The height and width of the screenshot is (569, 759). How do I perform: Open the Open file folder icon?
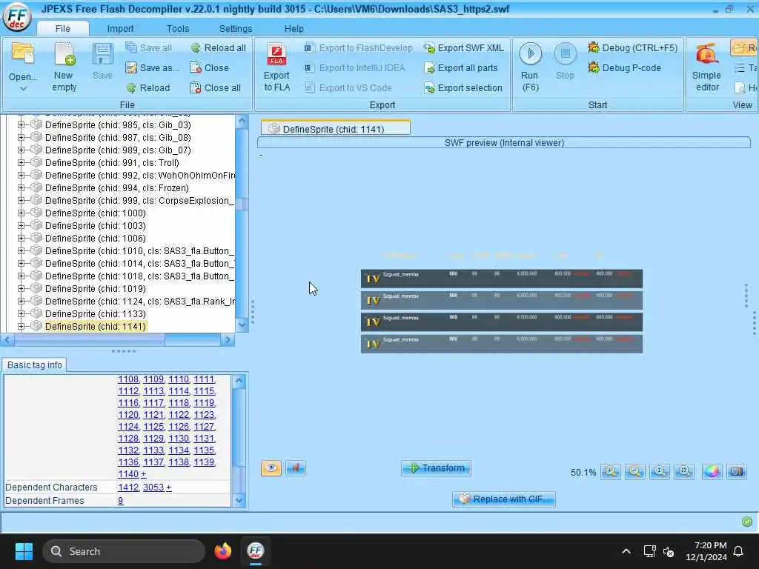click(23, 53)
